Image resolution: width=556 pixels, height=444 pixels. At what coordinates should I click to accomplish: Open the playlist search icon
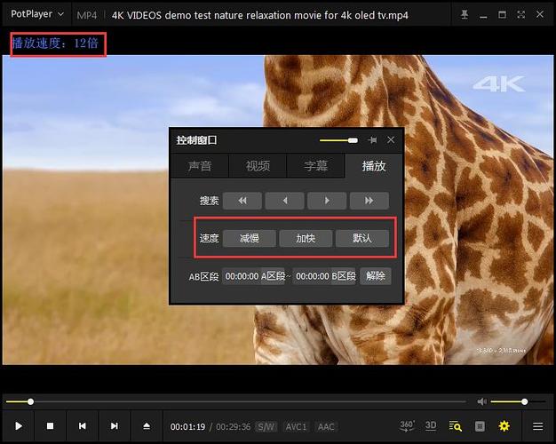click(456, 426)
